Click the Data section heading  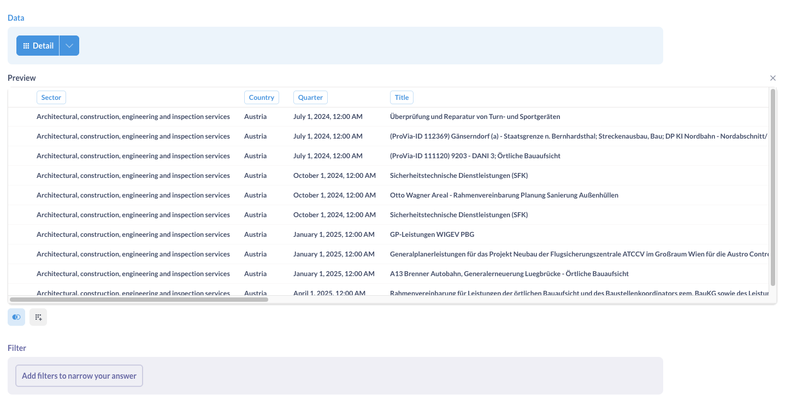coord(16,17)
